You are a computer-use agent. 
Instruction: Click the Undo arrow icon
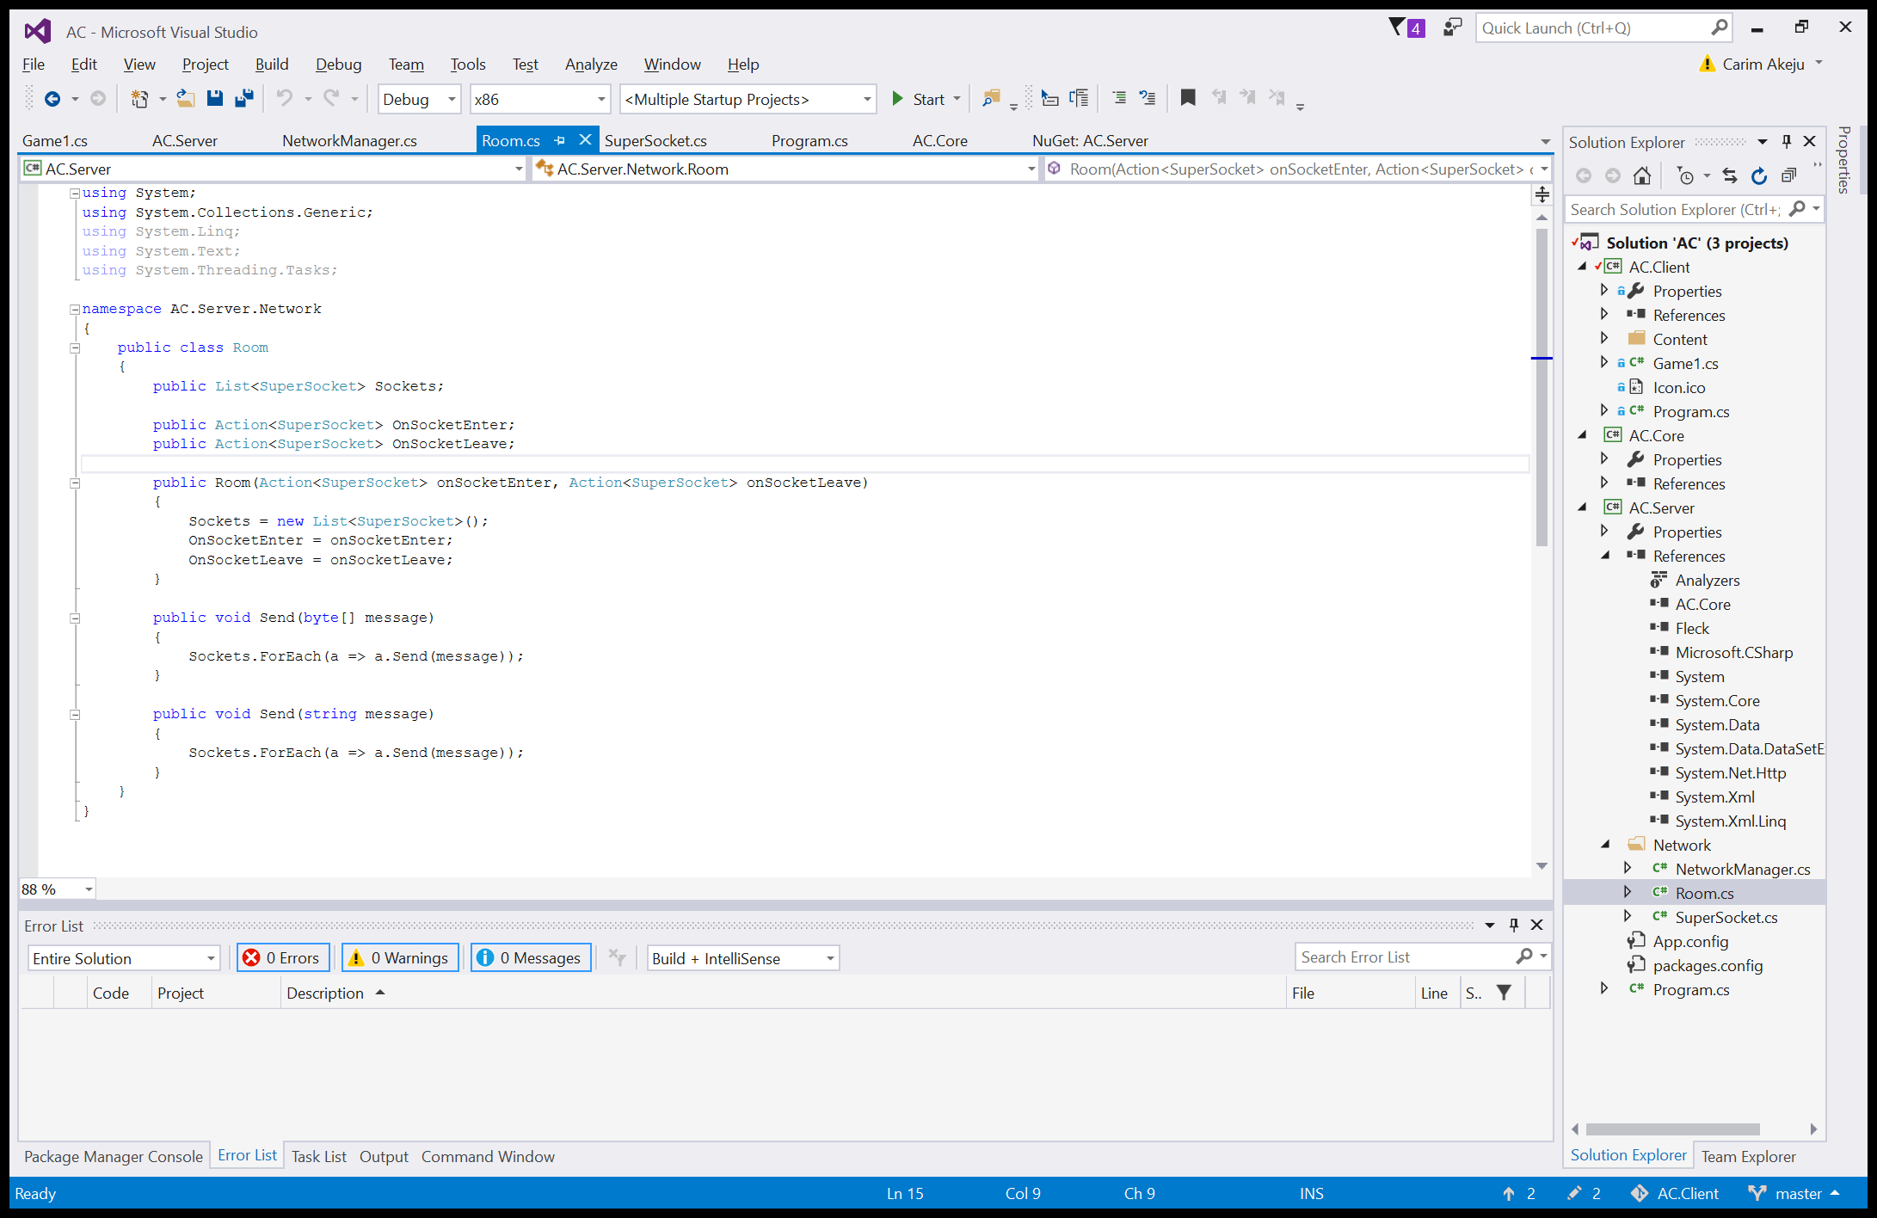[285, 99]
